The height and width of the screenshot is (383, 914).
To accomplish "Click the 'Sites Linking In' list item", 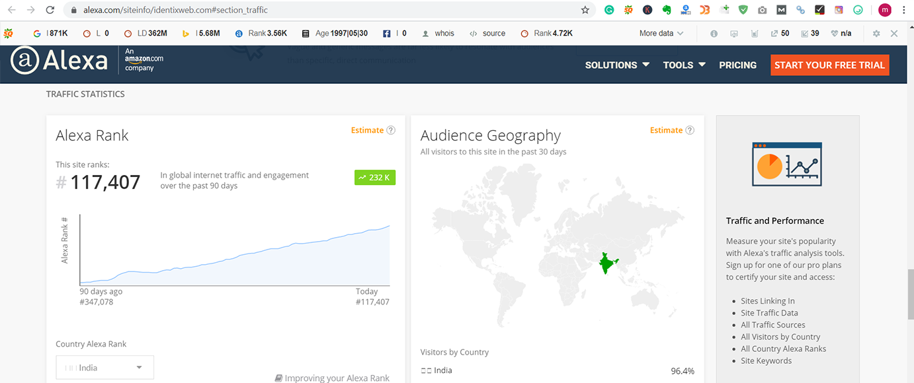I will (768, 301).
